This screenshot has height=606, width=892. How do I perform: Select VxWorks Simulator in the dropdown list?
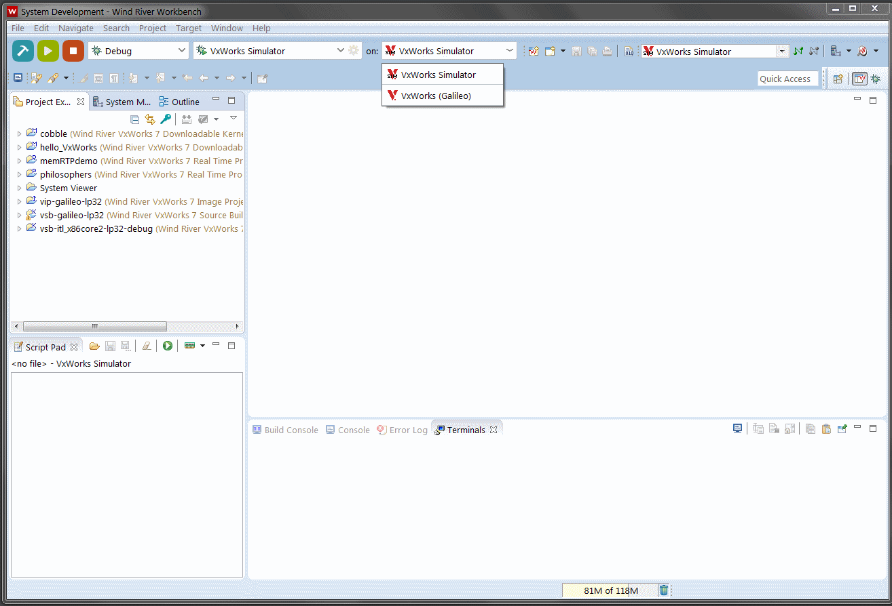(x=443, y=75)
